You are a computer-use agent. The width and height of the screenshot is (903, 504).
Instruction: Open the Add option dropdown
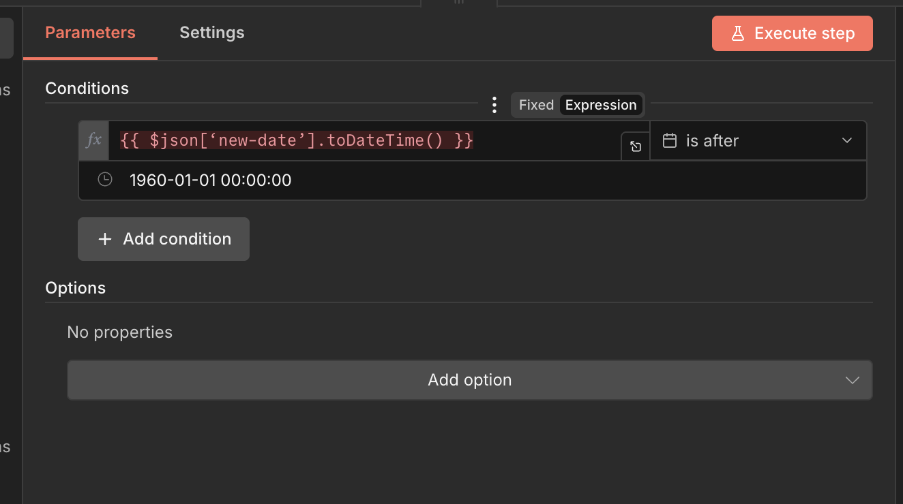[x=469, y=380]
